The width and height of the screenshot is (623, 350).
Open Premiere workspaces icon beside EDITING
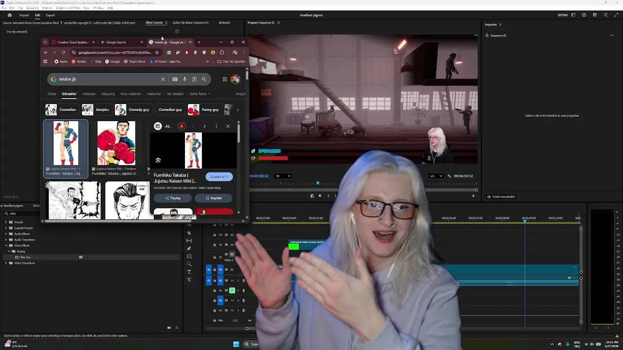573,15
